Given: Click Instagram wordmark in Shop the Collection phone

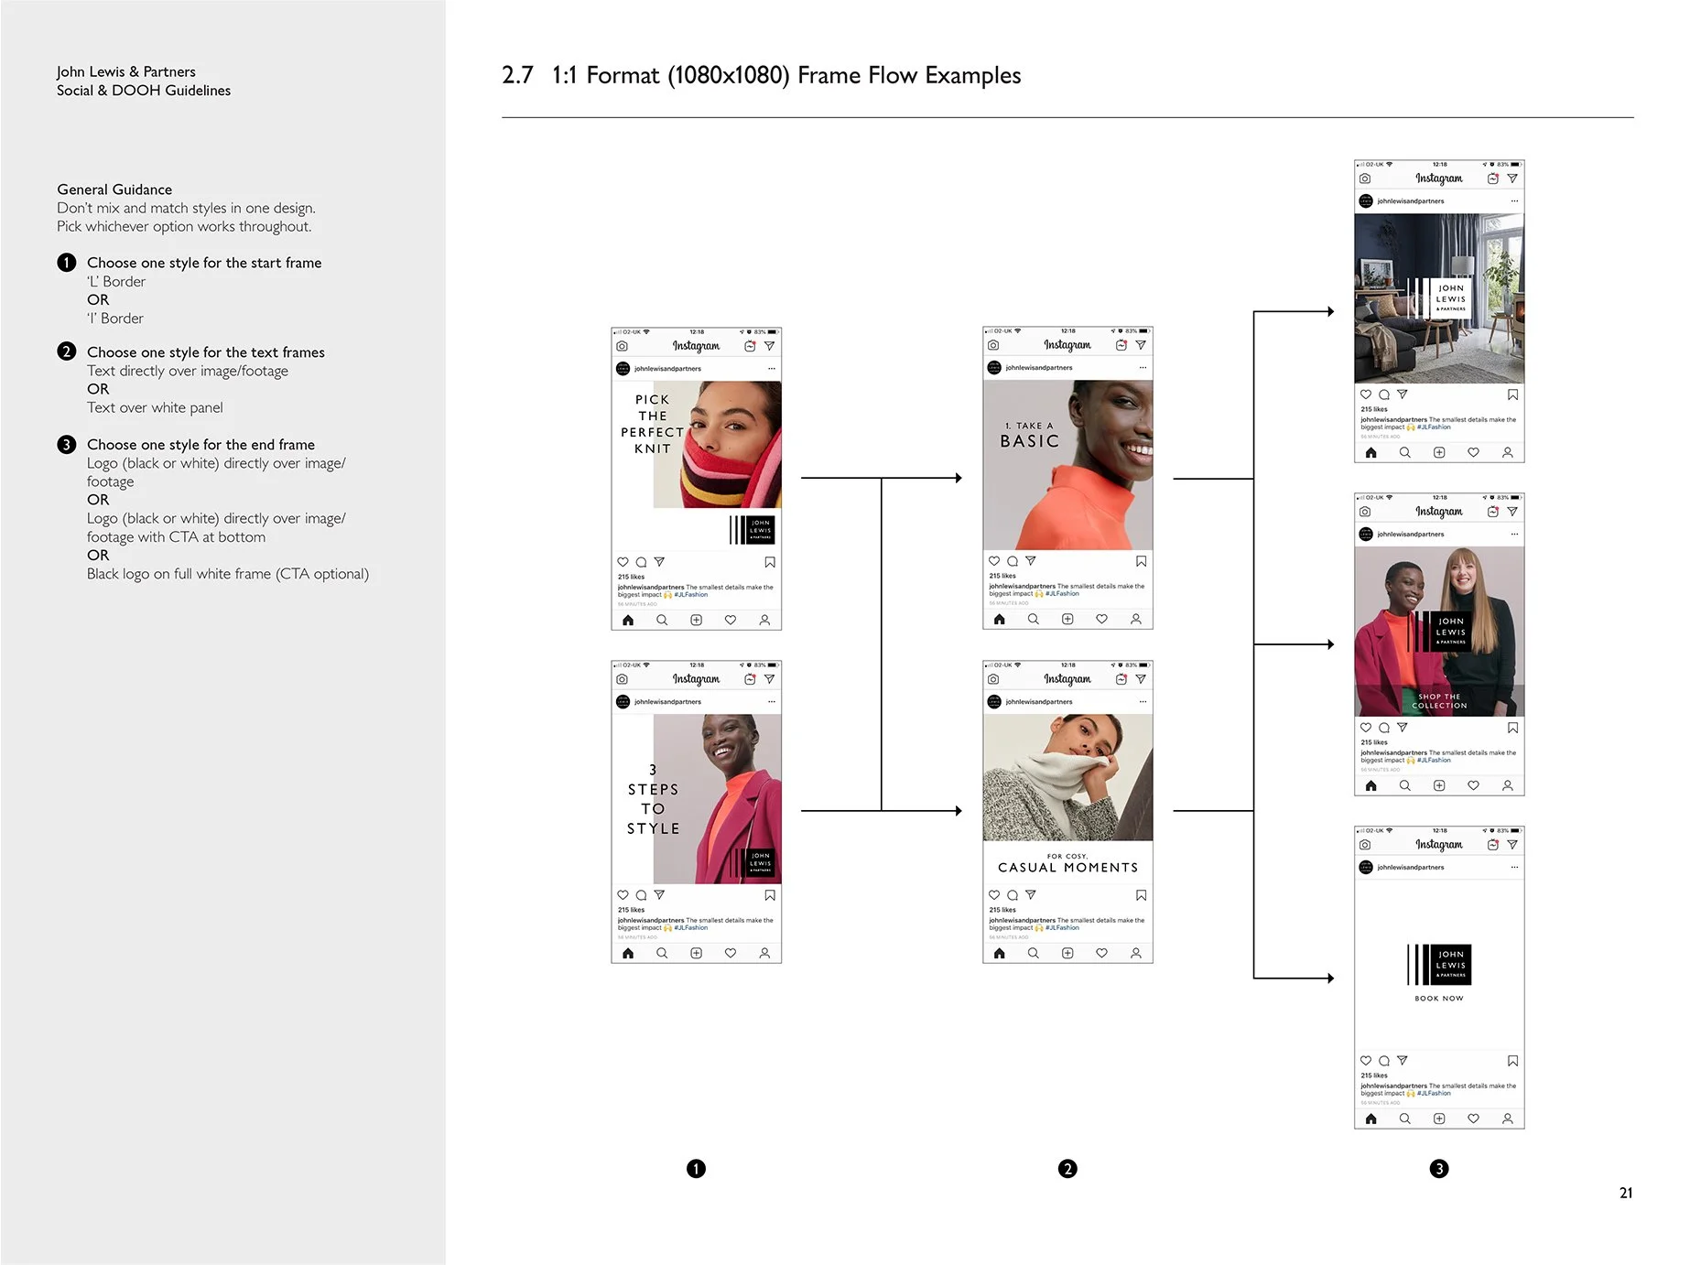Looking at the screenshot, I should coord(1439,512).
